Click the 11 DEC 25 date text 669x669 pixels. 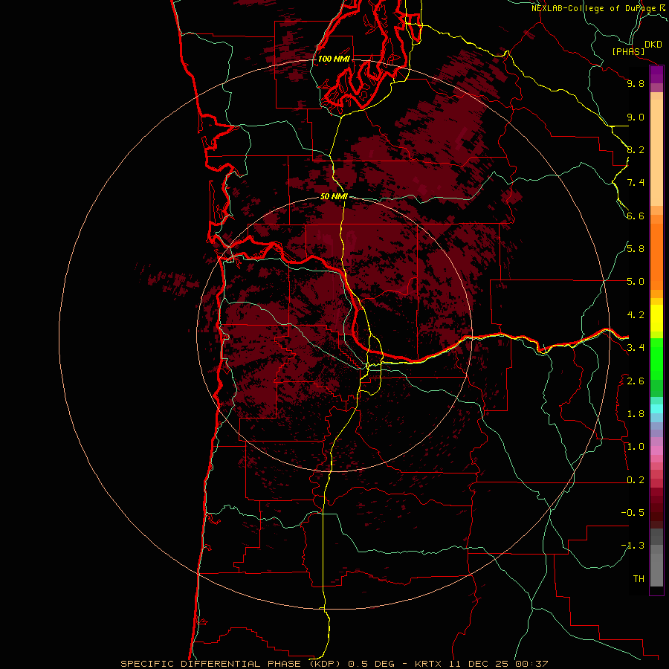(x=479, y=664)
